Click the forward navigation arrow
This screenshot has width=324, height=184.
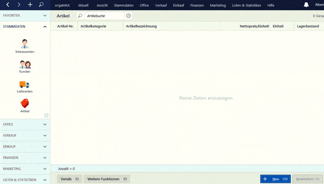click(19, 5)
